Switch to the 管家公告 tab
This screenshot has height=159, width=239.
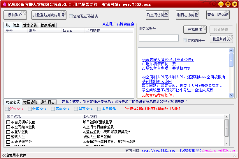[x=30, y=25]
